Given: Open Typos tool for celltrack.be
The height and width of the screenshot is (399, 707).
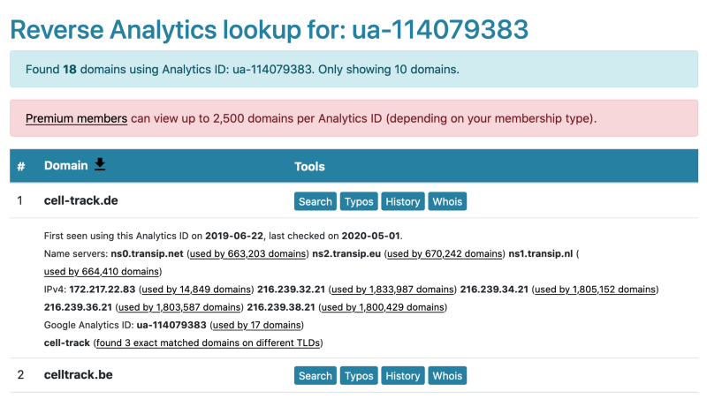Looking at the screenshot, I should pyautogui.click(x=359, y=375).
